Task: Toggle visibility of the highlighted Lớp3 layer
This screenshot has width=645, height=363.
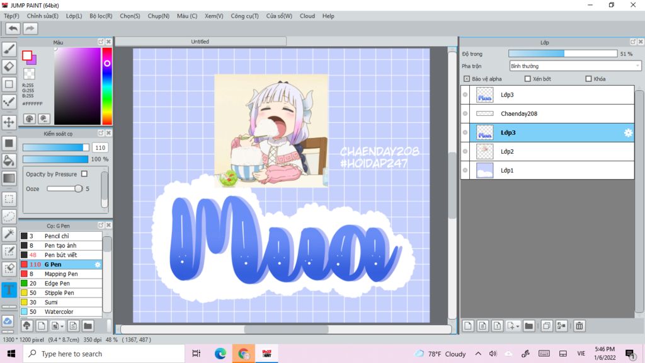Action: pos(465,132)
